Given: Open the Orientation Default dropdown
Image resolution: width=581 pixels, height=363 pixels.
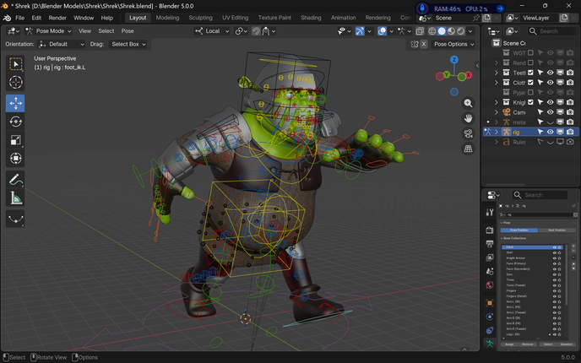Looking at the screenshot, I should tap(62, 44).
